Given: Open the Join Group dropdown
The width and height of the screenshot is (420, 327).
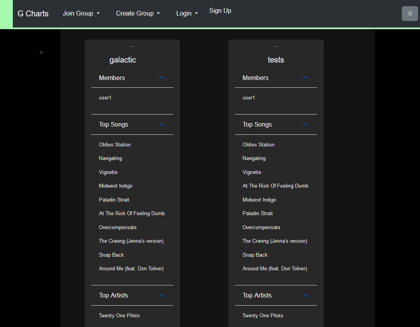Looking at the screenshot, I should tap(81, 14).
